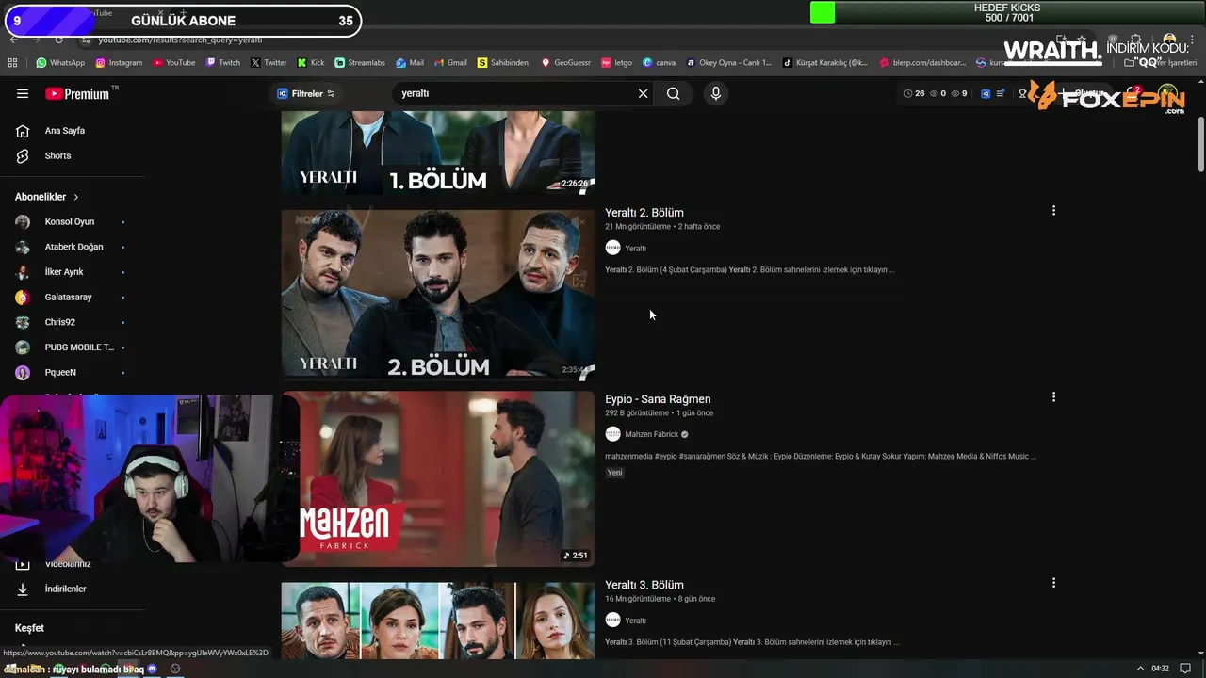The height and width of the screenshot is (678, 1206).
Task: Open the GeoGuessr bookmark
Action: click(x=565, y=63)
